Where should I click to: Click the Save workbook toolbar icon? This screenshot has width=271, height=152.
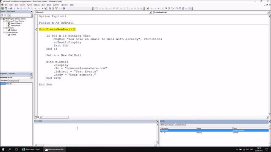tap(11, 8)
